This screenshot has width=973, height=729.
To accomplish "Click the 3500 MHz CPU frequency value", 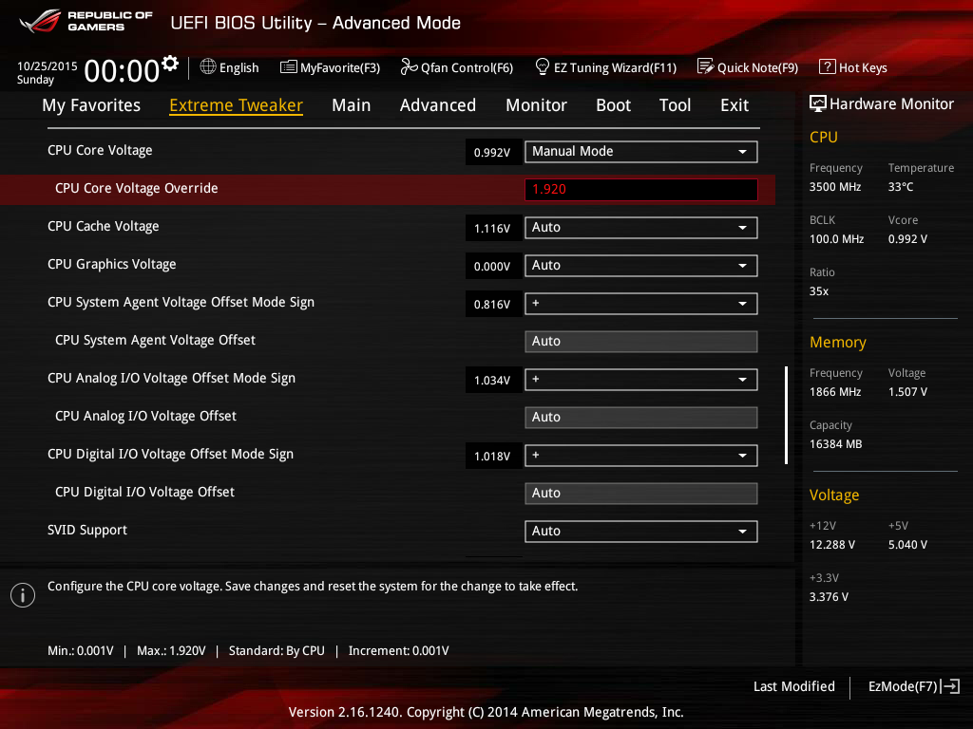I will coord(834,187).
